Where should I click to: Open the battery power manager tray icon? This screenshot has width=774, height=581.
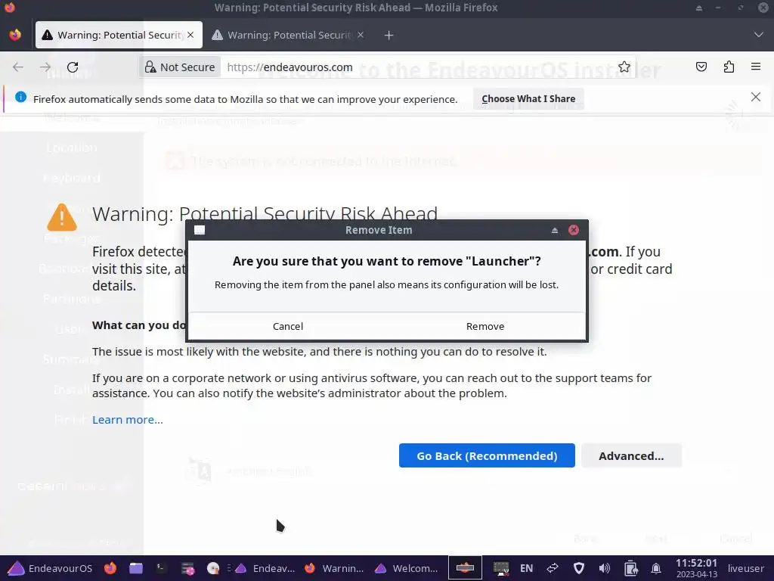coord(630,568)
